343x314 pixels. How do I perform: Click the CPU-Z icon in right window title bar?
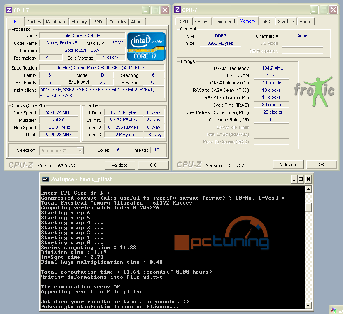(x=177, y=9)
